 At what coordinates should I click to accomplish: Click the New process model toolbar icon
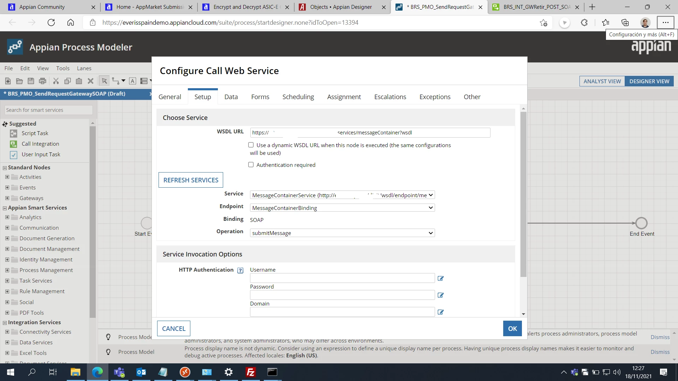(x=8, y=81)
